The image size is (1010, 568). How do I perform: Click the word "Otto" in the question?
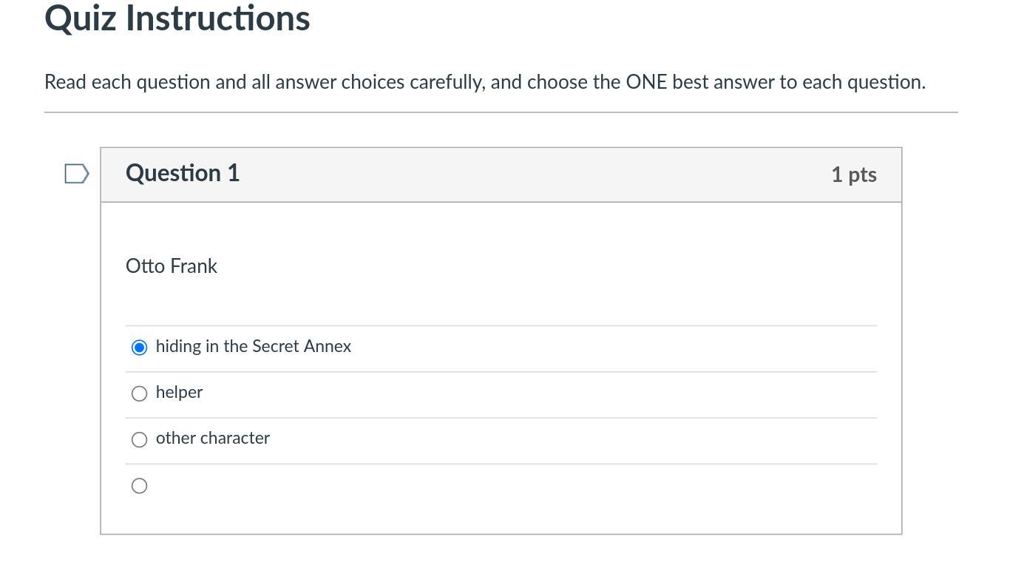(x=145, y=266)
